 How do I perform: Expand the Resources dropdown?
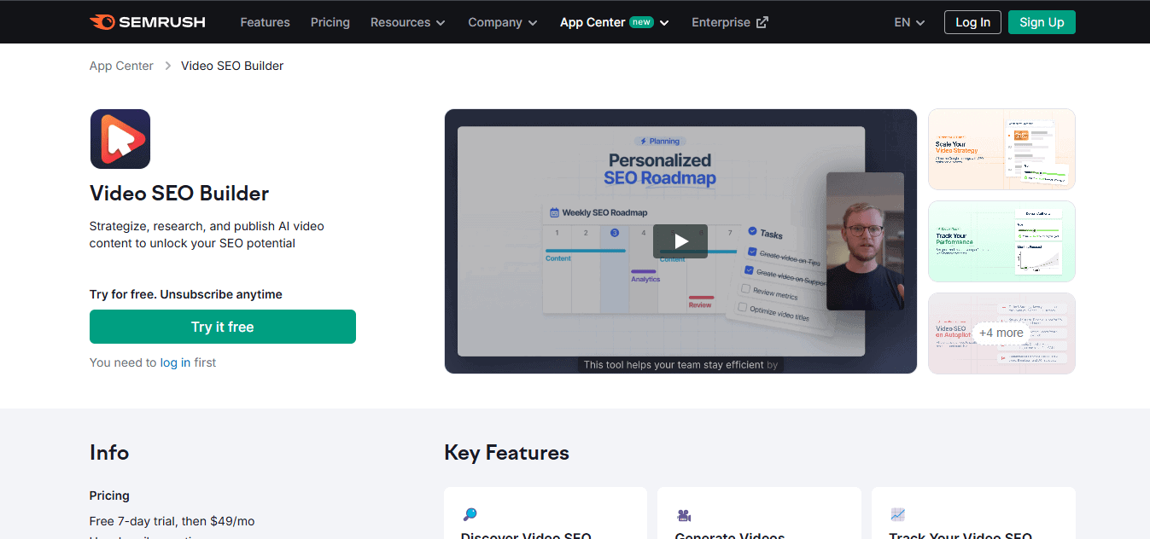[x=408, y=22]
